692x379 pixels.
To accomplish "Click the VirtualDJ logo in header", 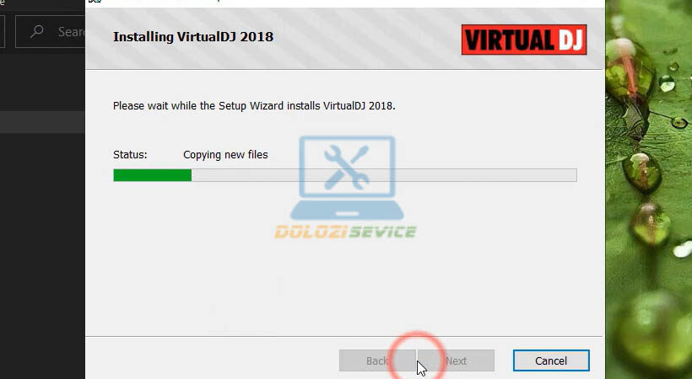I will click(x=524, y=40).
